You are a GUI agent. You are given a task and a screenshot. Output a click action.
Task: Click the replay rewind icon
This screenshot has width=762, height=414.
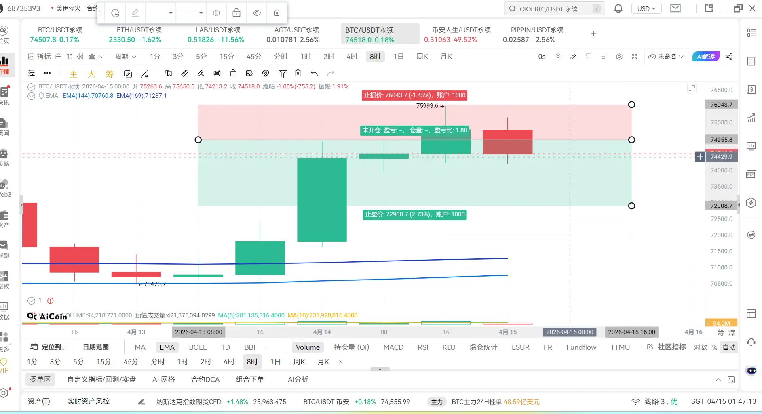point(80,57)
